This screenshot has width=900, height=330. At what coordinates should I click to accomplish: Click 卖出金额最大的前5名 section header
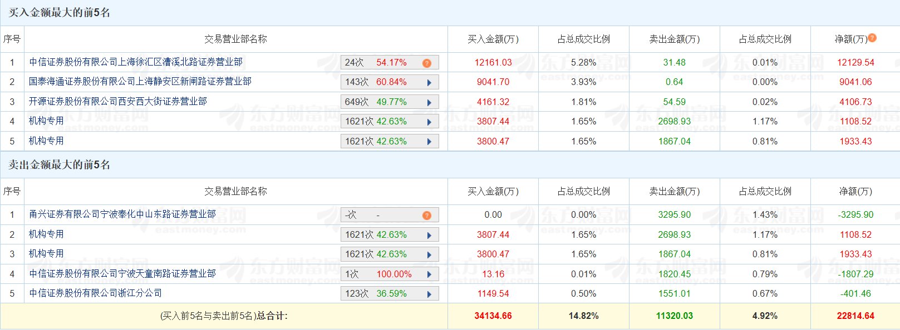pyautogui.click(x=59, y=165)
